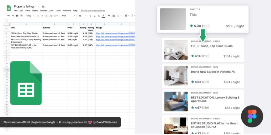The width and height of the screenshot is (271, 135).
Task: Open the cell borders tool
Action: (114, 16)
